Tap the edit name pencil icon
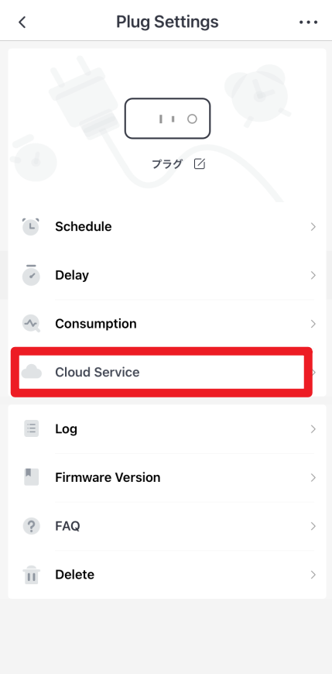 tap(200, 163)
